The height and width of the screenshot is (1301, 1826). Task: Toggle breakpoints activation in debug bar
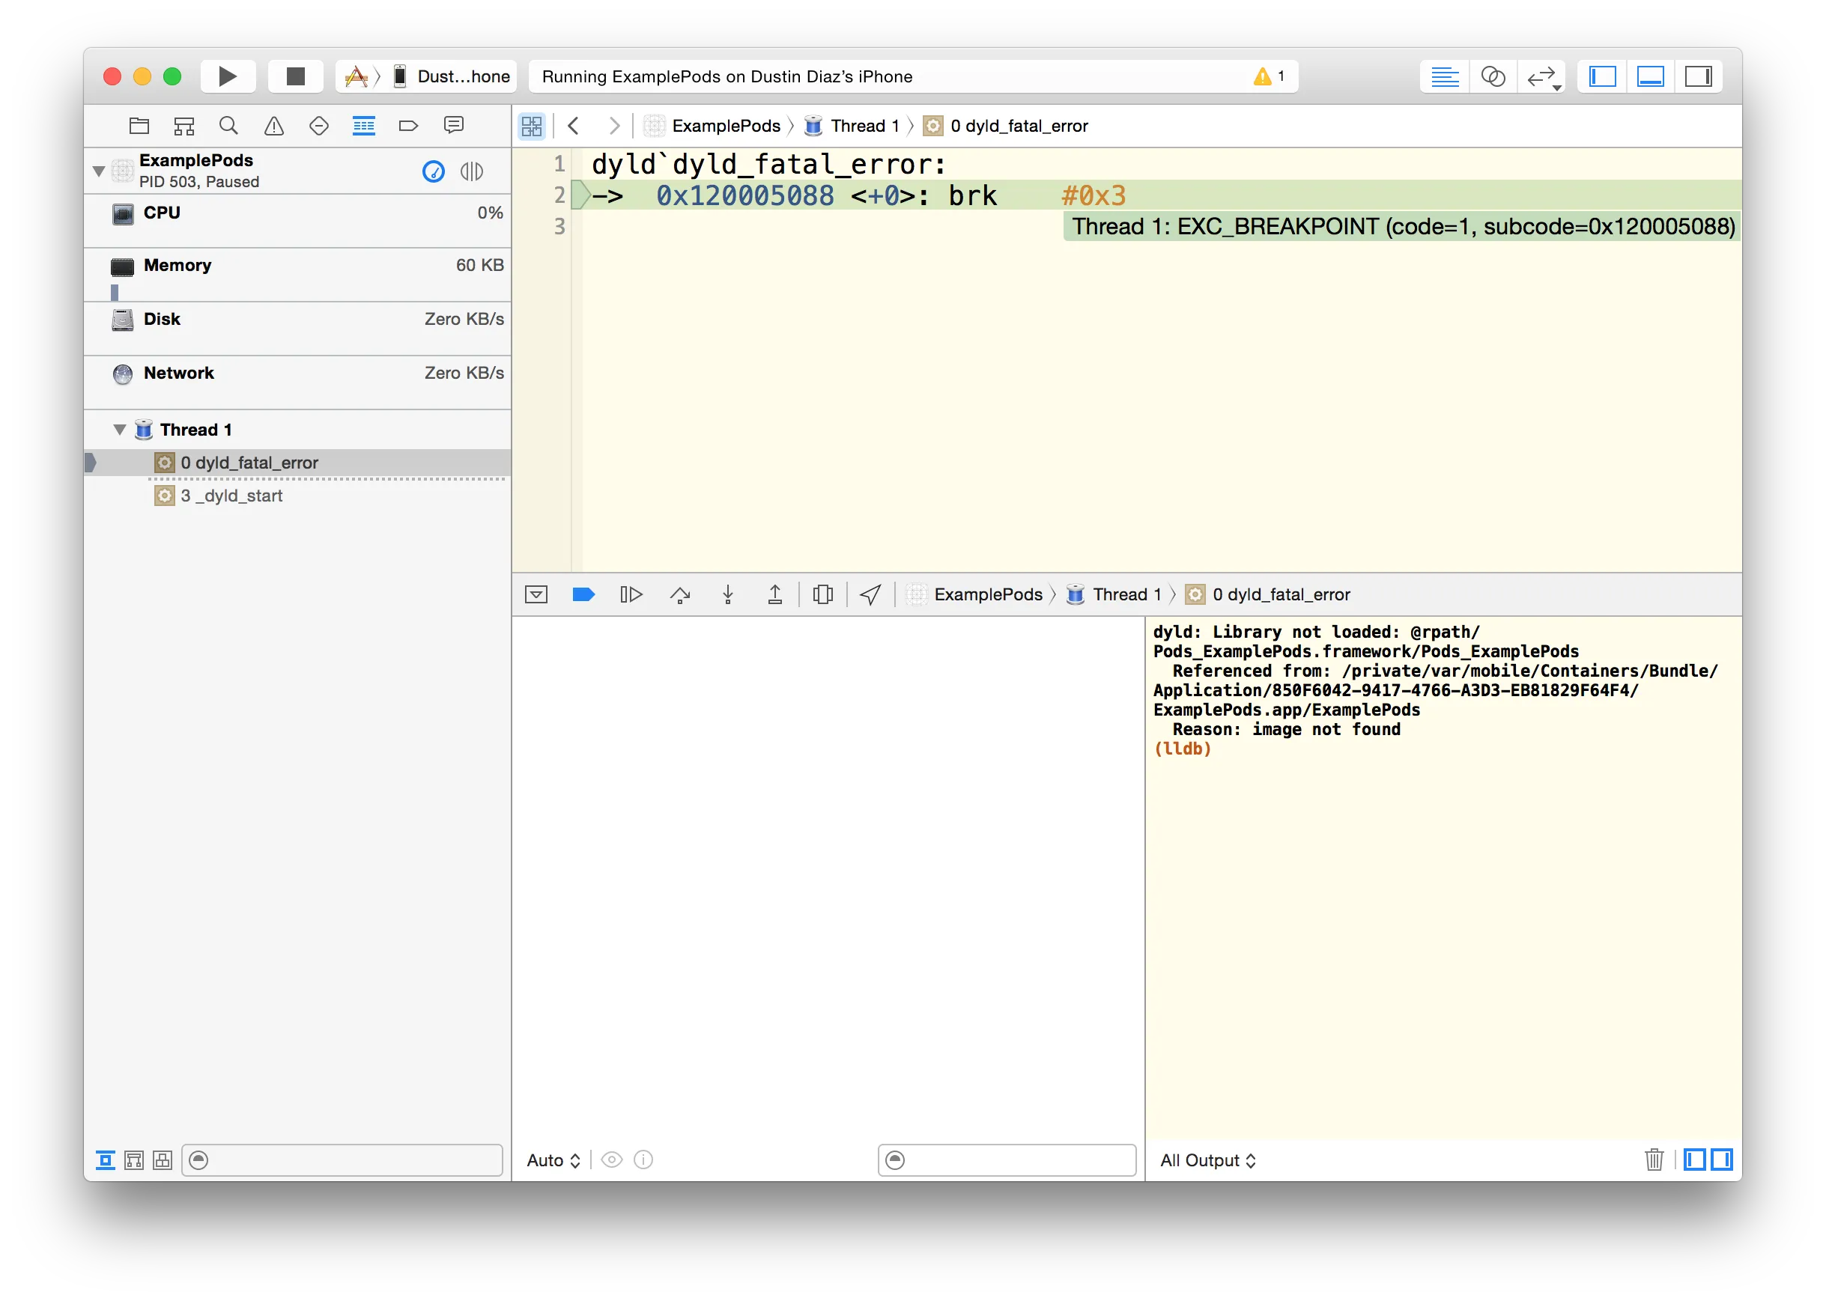click(583, 594)
